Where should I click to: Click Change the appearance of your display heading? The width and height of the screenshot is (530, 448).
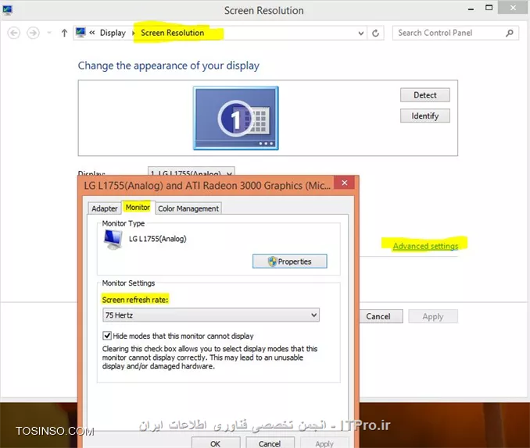point(169,66)
